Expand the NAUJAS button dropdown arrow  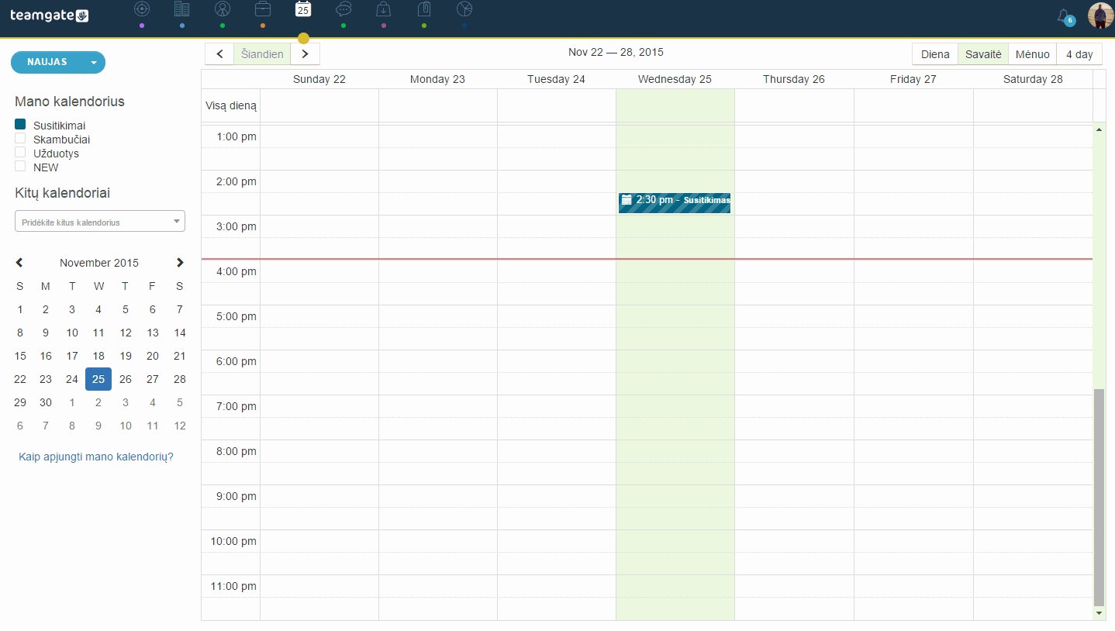[x=94, y=63]
